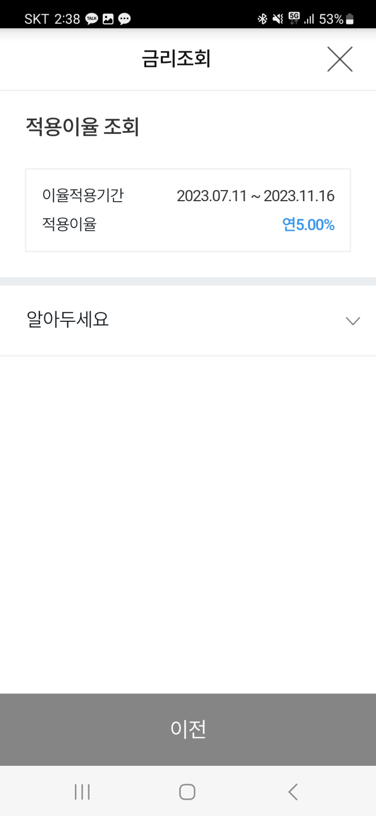
Task: Tap the Android back navigation icon
Action: pyautogui.click(x=293, y=792)
